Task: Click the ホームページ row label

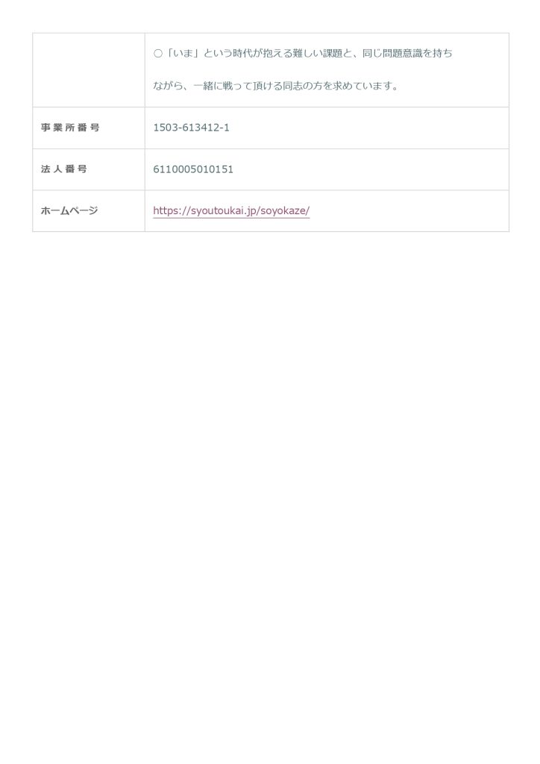Action: pos(69,211)
